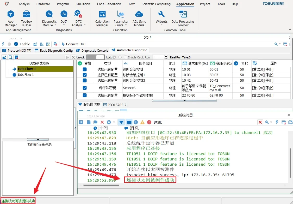Open the Scientific Computing menu
Image resolution: width=293 pixels, height=204 pixels.
click(156, 4)
